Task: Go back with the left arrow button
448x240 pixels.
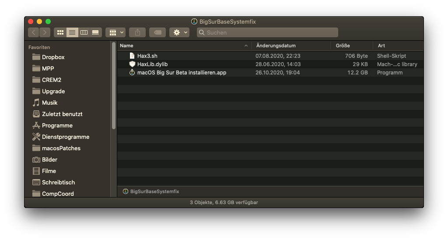Action: pyautogui.click(x=33, y=32)
